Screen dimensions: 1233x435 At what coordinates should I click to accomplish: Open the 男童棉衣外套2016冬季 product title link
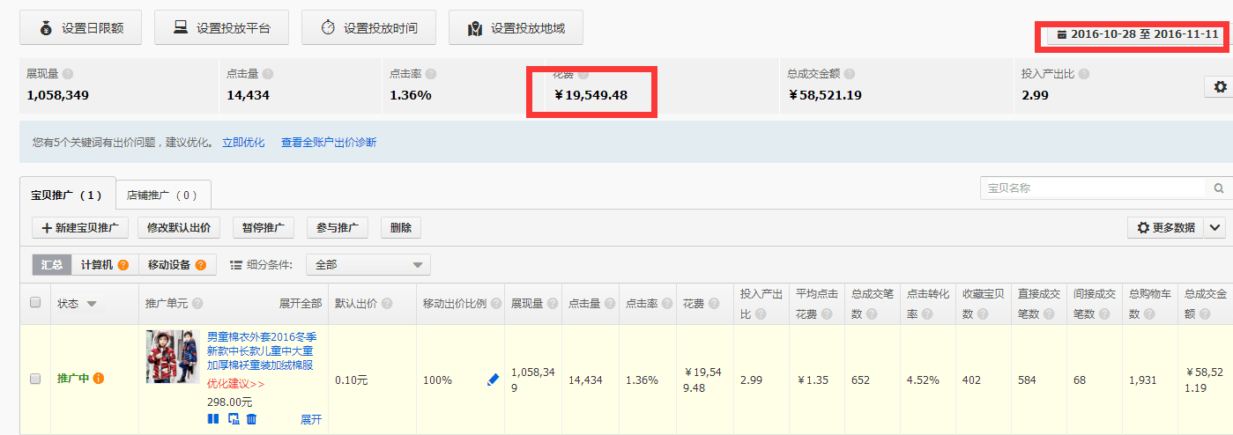tap(262, 351)
